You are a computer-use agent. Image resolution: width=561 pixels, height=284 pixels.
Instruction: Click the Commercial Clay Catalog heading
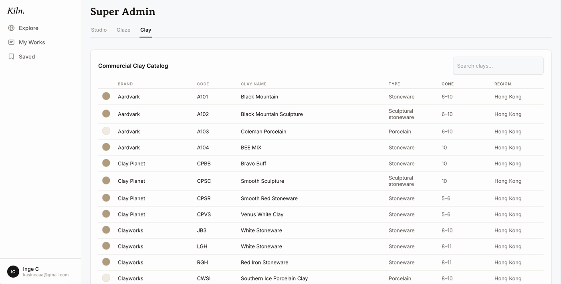pyautogui.click(x=133, y=66)
